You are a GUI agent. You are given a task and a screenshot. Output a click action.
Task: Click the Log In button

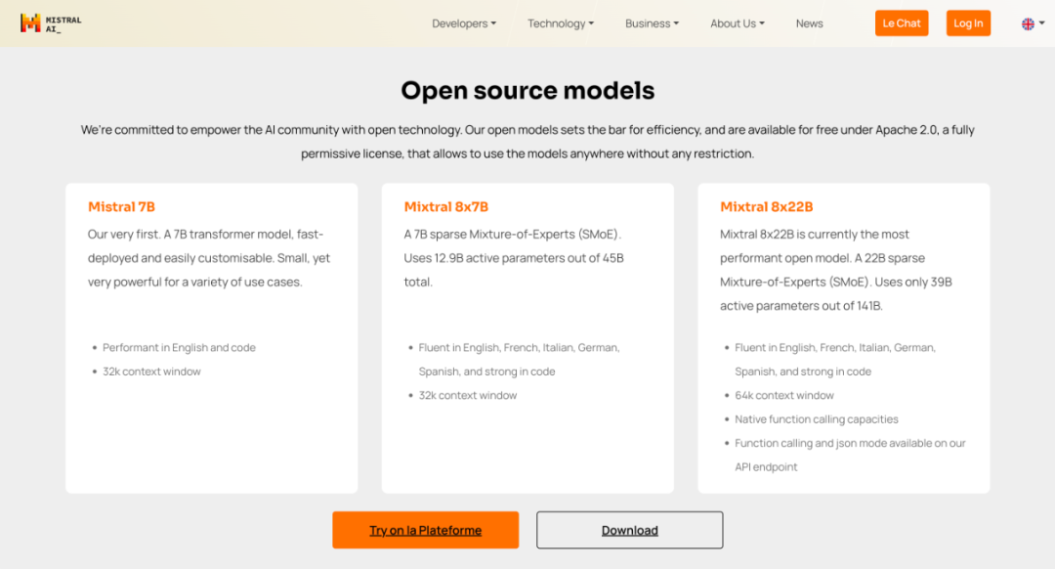(x=968, y=23)
